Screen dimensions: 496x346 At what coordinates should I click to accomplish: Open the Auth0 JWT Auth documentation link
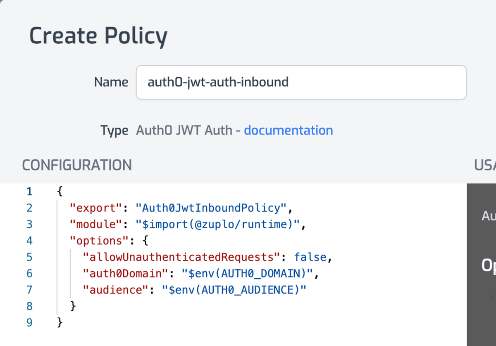tap(289, 130)
